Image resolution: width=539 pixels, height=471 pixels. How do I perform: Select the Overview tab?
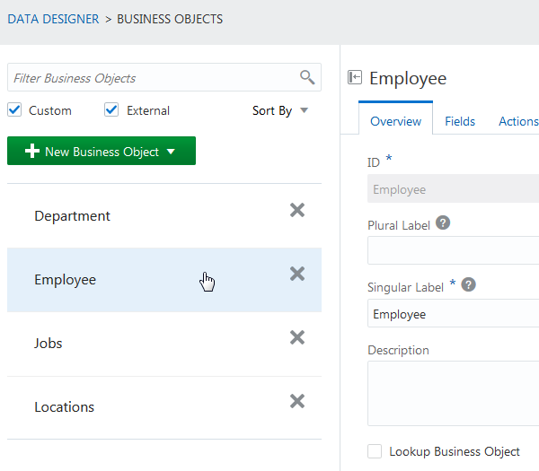395,122
